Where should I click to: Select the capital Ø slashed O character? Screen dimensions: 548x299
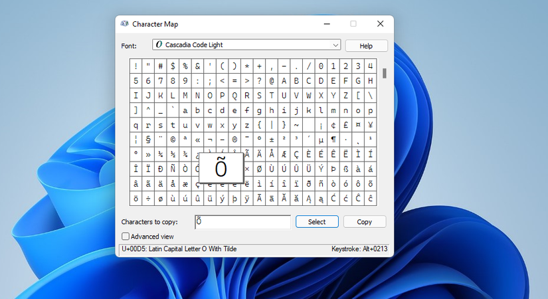pos(259,169)
